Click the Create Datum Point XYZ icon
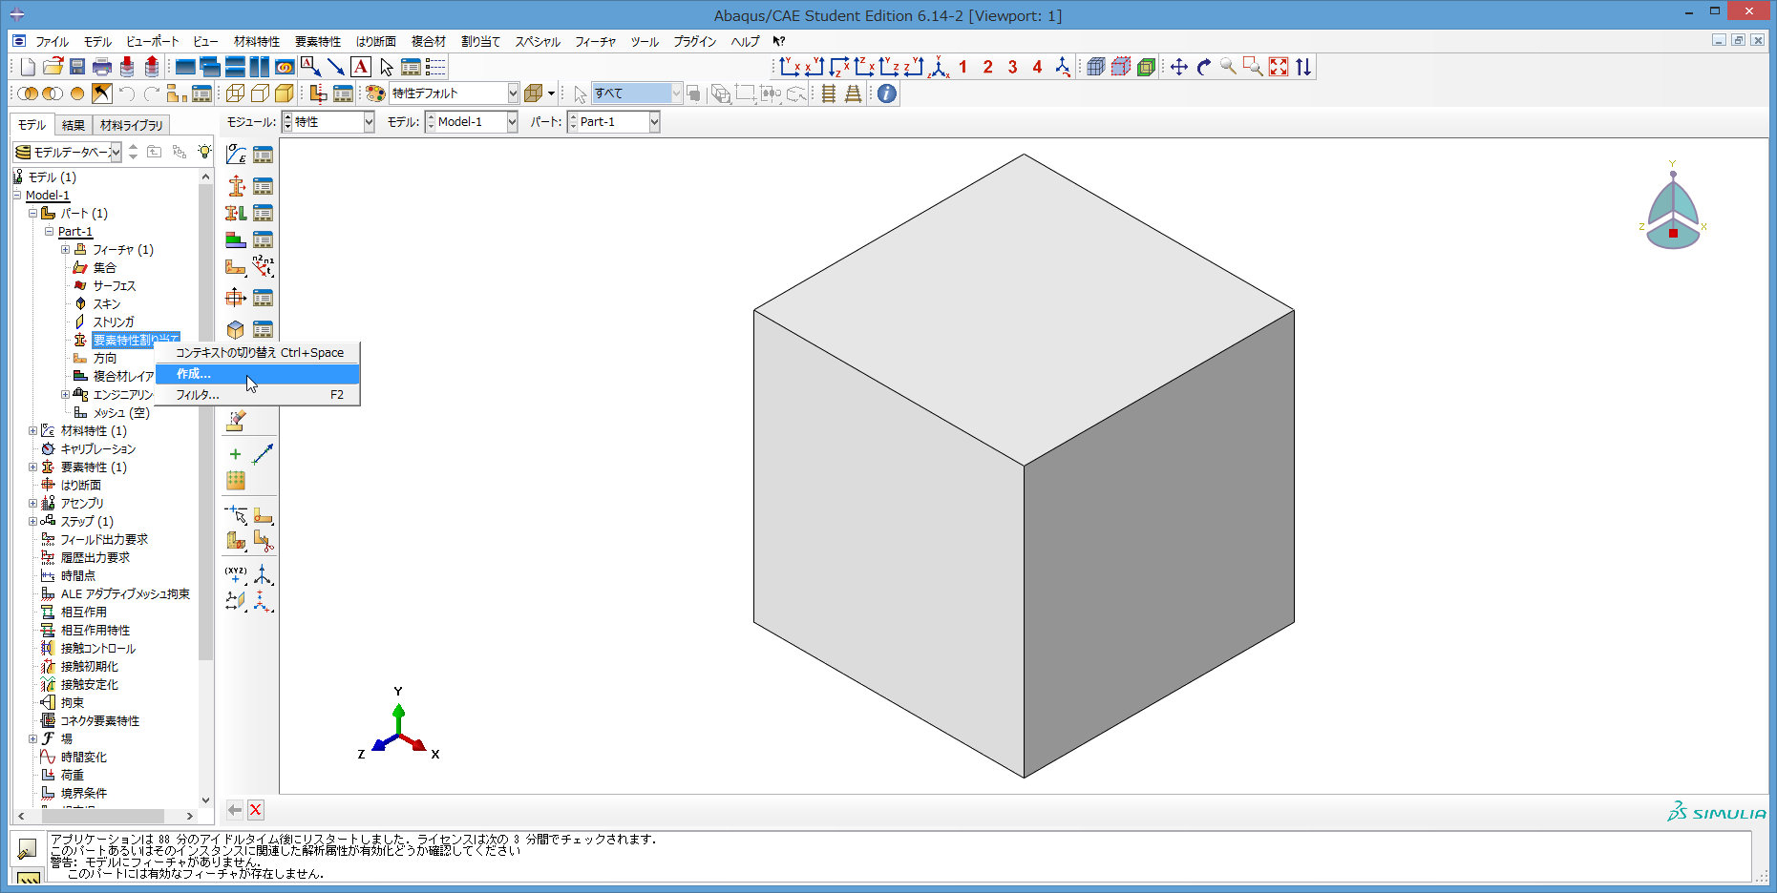Image resolution: width=1777 pixels, height=893 pixels. (236, 574)
